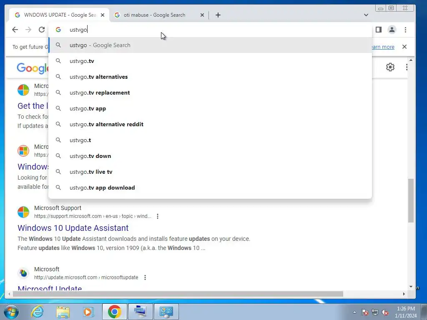
Task: Click the forward navigation arrow
Action: click(x=28, y=30)
